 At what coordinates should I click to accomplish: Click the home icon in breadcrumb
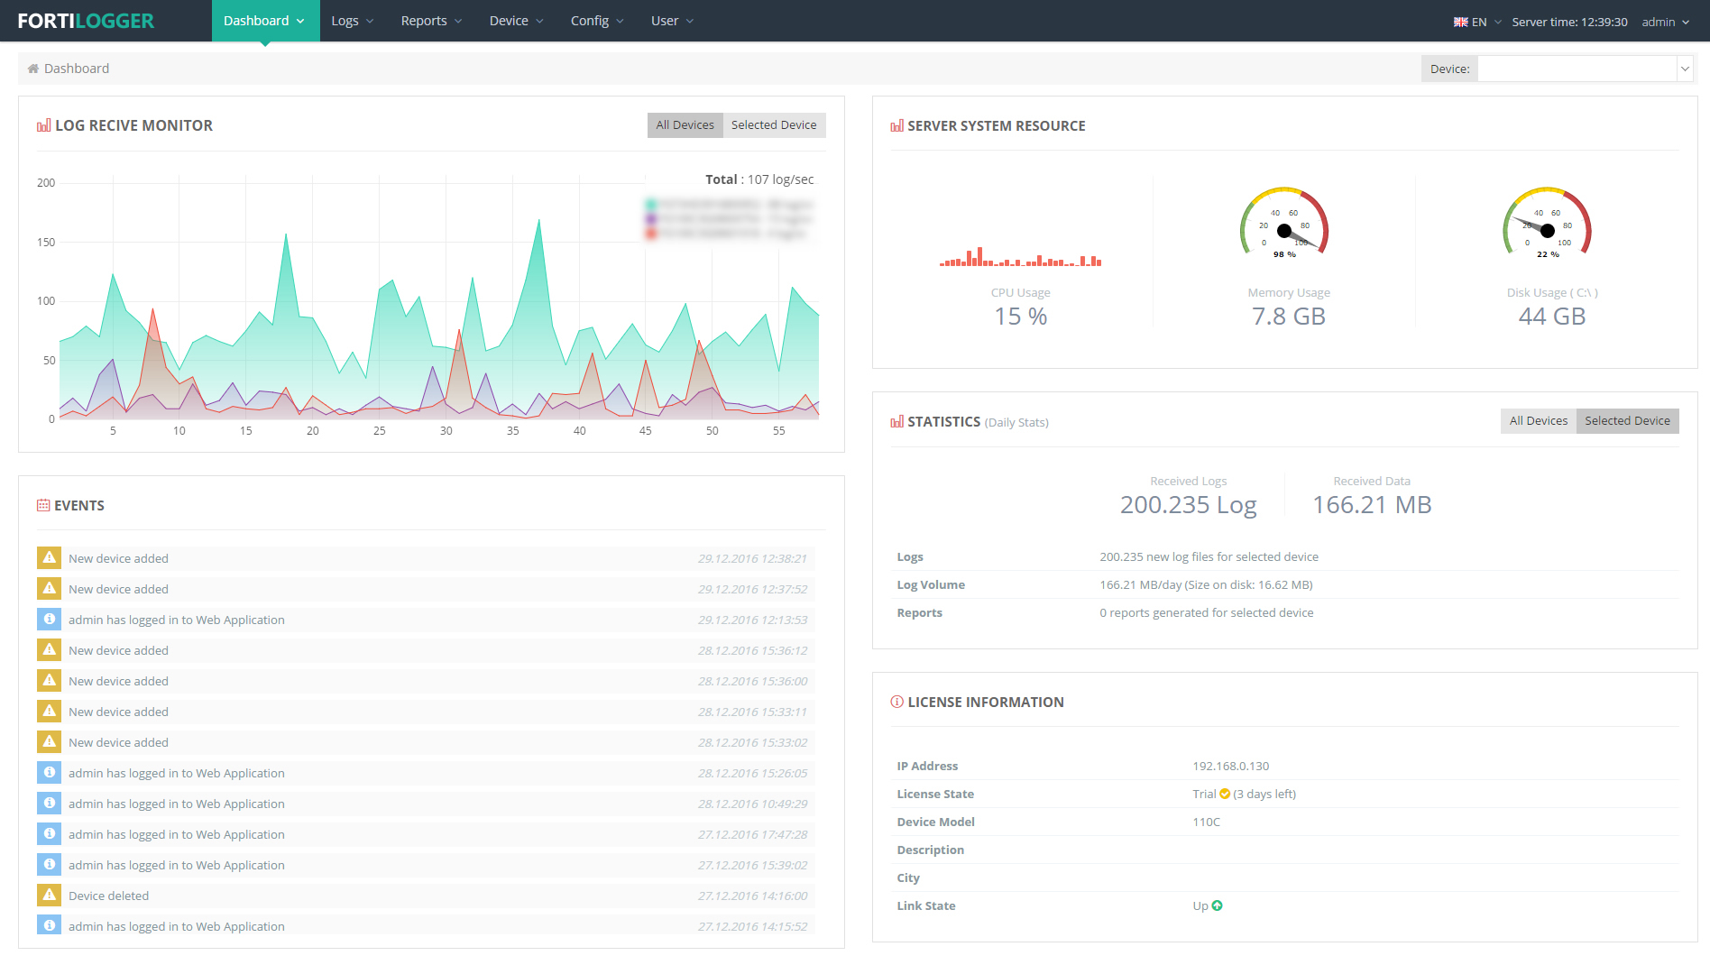point(33,69)
